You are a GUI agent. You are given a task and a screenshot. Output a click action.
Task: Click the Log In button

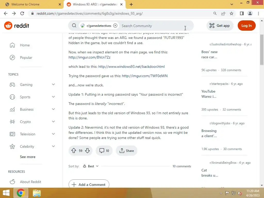[x=246, y=26]
